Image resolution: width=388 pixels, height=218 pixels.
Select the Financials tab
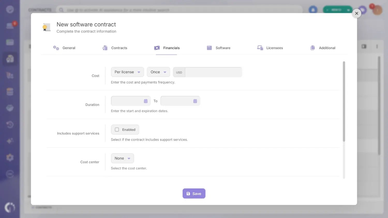pos(167,48)
